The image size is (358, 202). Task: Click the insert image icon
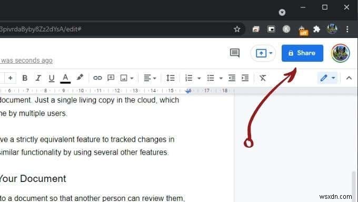124,78
